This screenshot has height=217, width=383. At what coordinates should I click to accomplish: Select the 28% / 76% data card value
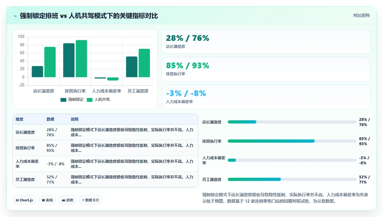[x=188, y=38]
